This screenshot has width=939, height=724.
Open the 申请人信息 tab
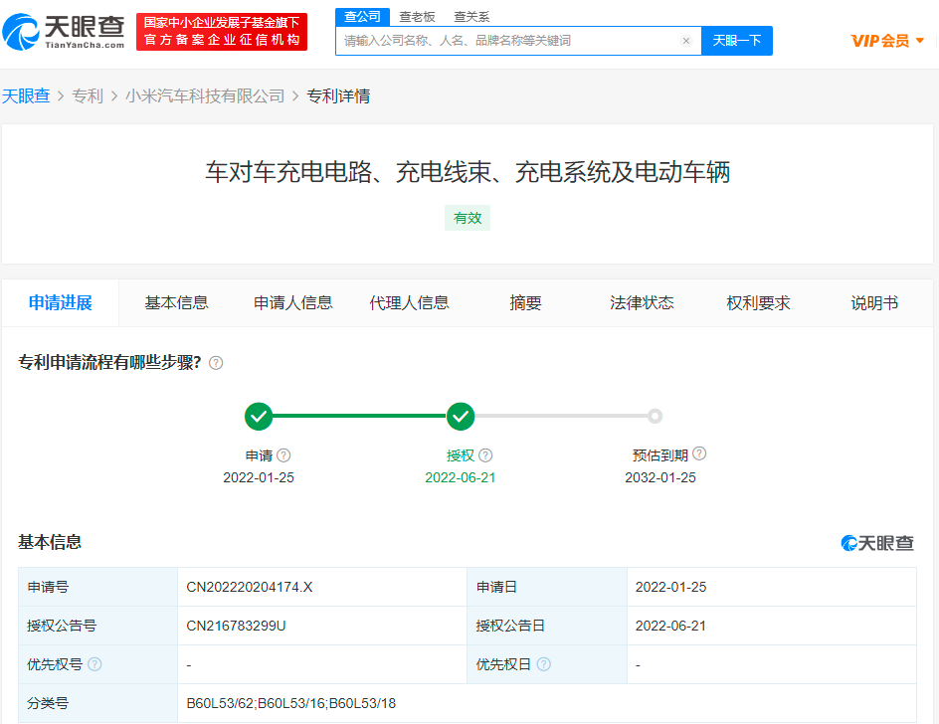pyautogui.click(x=292, y=303)
